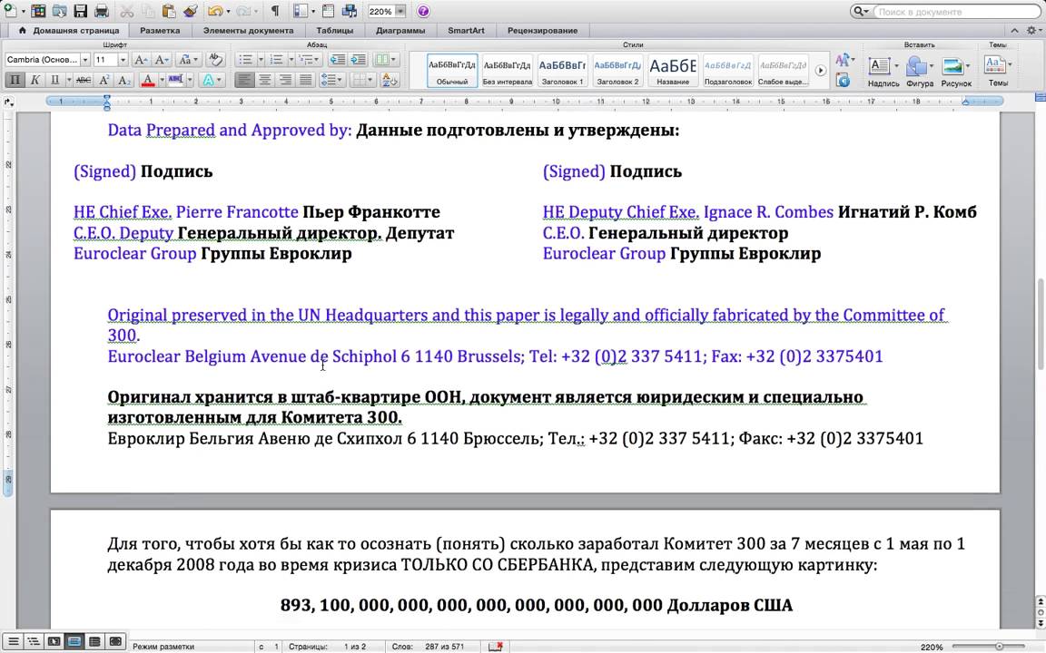Open columns dropdown
1046x653 pixels.
(x=386, y=60)
